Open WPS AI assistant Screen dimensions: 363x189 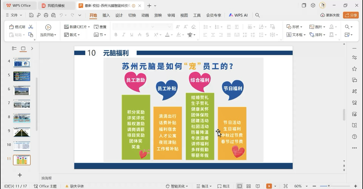click(x=238, y=15)
